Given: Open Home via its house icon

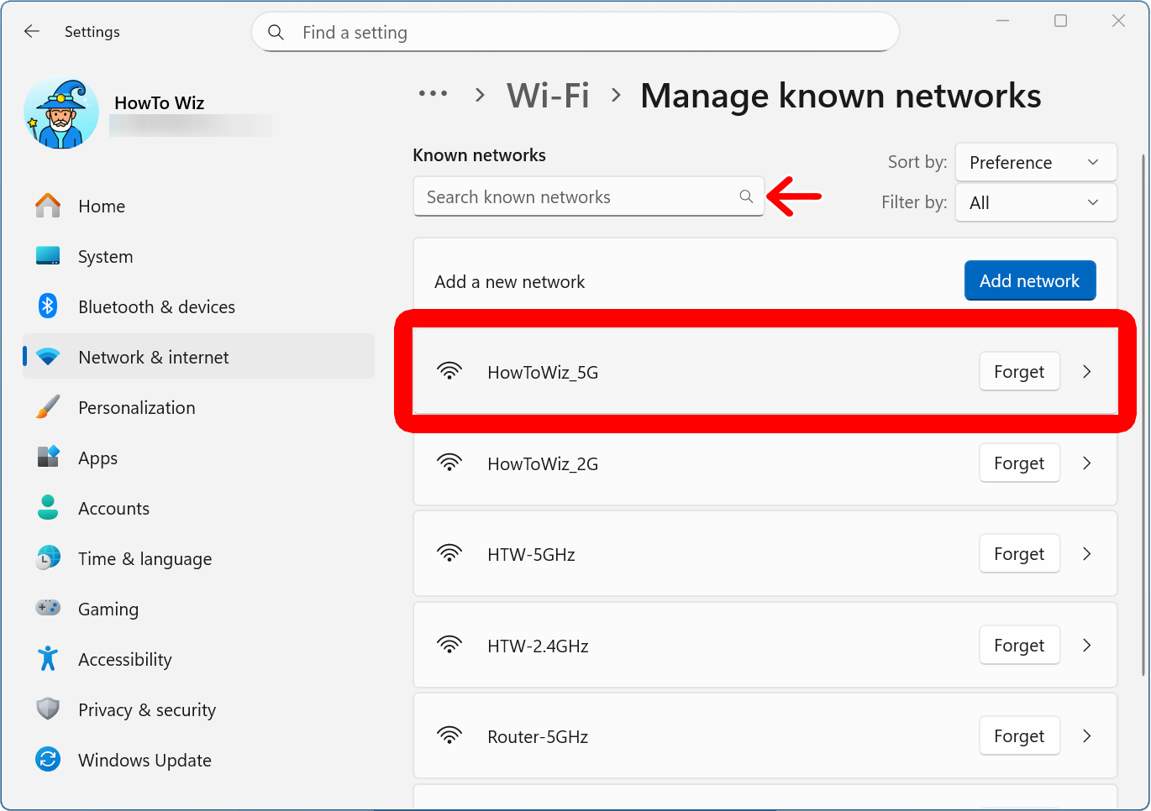Looking at the screenshot, I should tap(48, 206).
